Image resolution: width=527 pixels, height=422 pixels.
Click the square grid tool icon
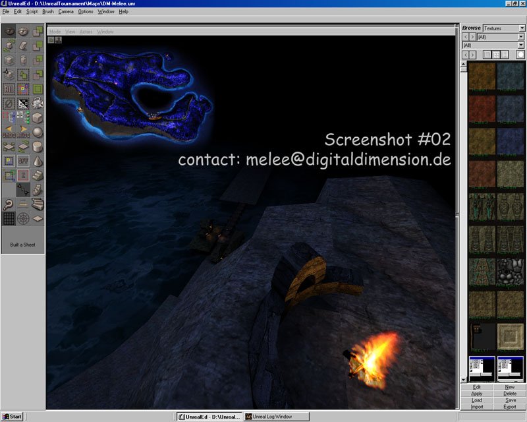pyautogui.click(x=9, y=219)
